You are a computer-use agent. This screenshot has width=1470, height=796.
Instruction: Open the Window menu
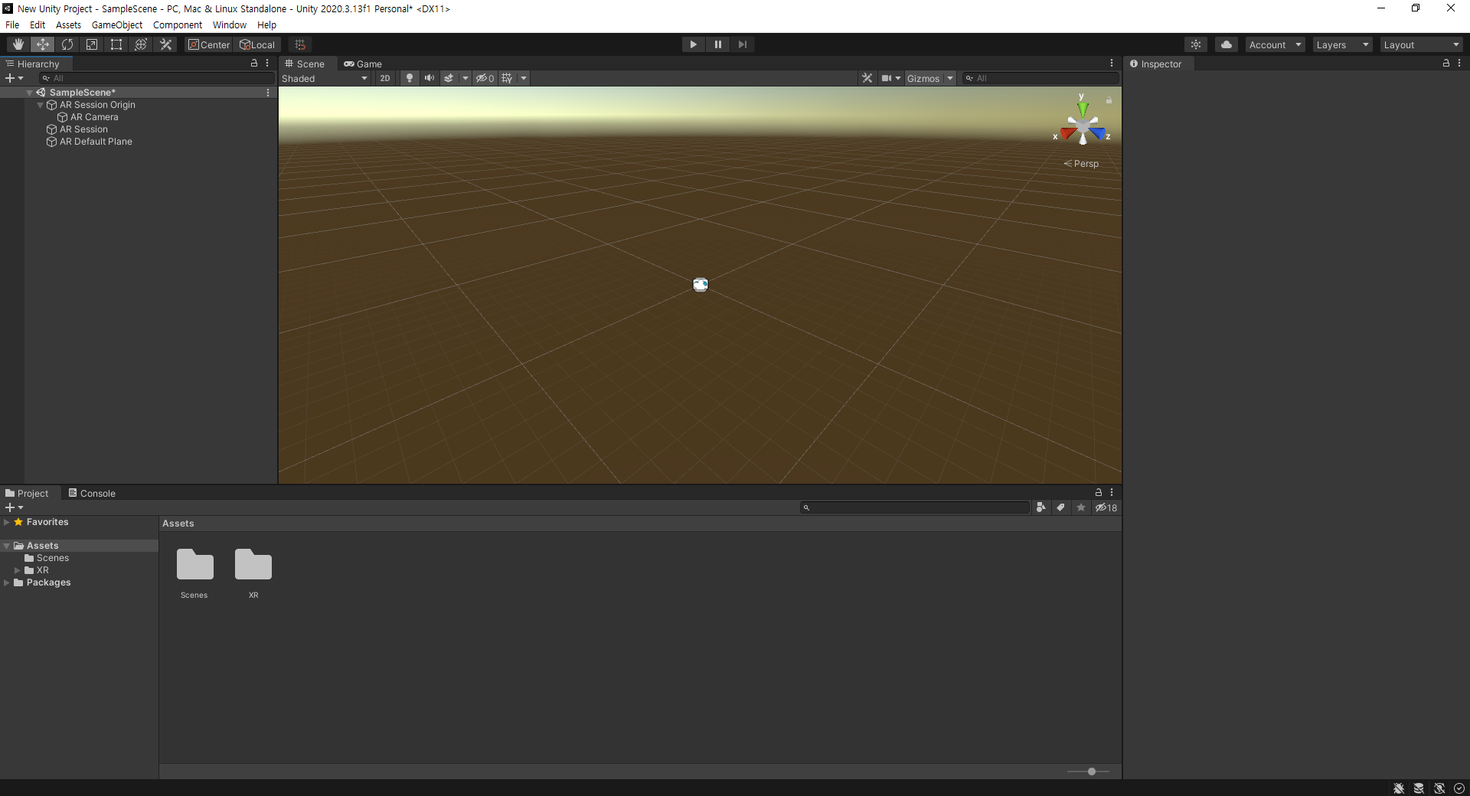pyautogui.click(x=230, y=24)
